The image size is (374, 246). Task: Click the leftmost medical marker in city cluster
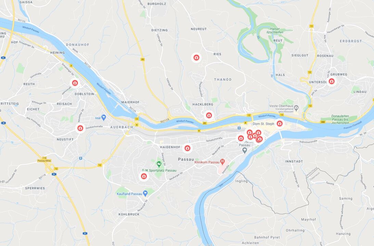coord(241,138)
